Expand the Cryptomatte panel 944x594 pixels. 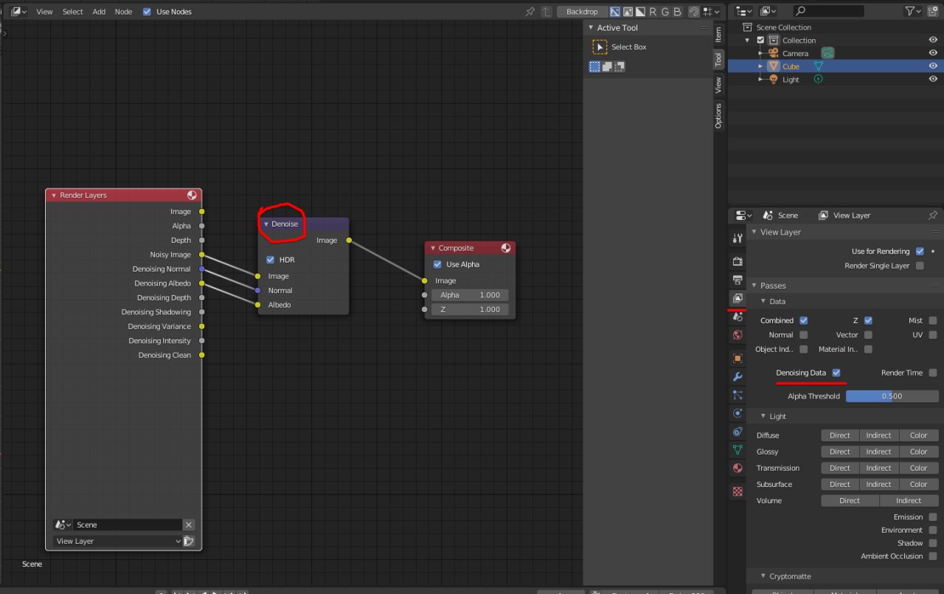tap(763, 576)
